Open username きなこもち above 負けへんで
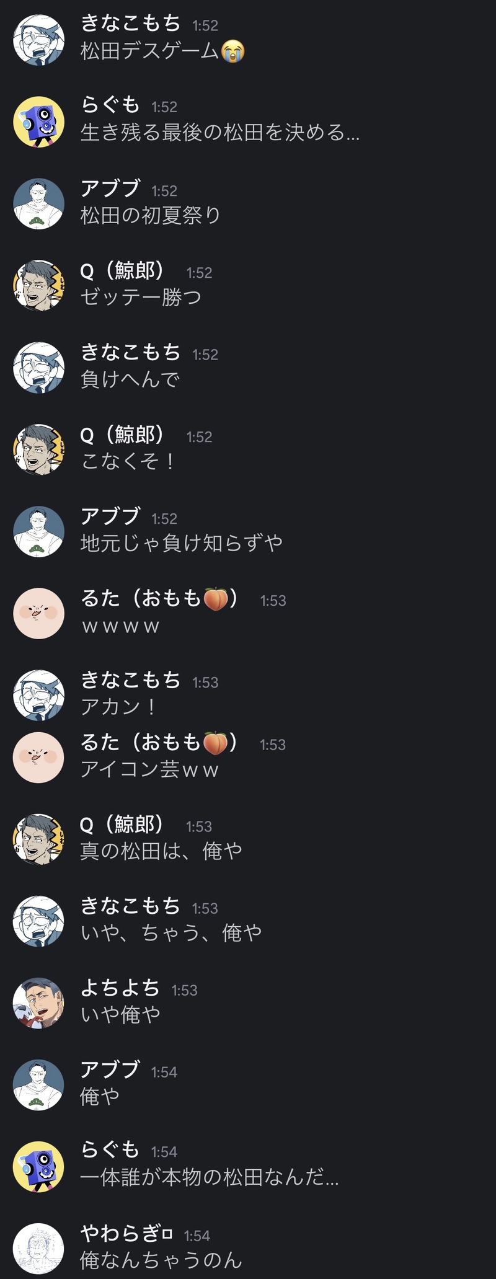Image resolution: width=496 pixels, height=1279 pixels. 130,353
